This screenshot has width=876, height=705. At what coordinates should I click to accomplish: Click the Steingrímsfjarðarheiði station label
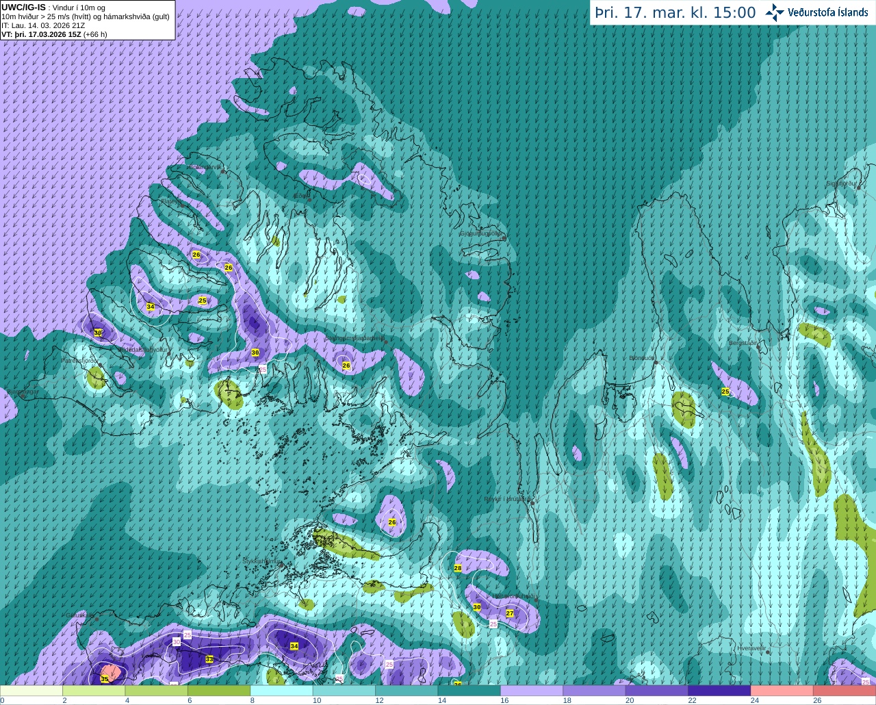pyautogui.click(x=355, y=338)
